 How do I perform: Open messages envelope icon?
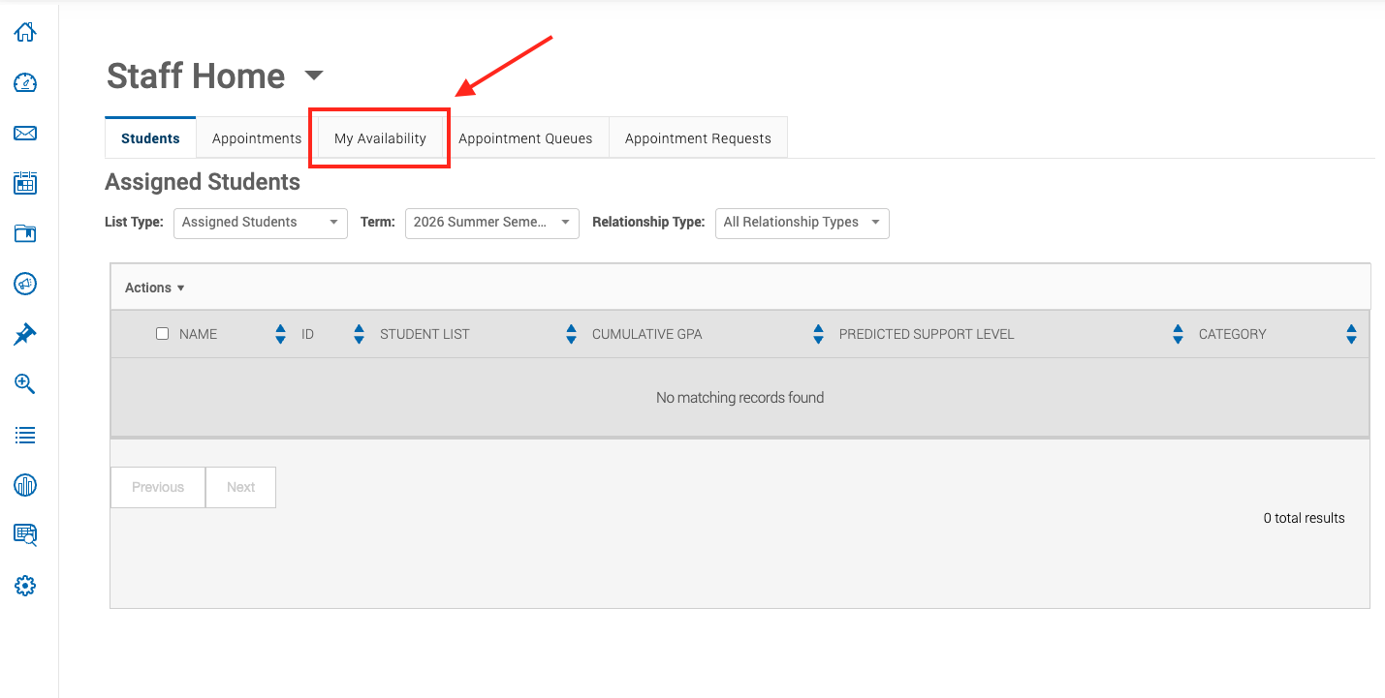(25, 133)
